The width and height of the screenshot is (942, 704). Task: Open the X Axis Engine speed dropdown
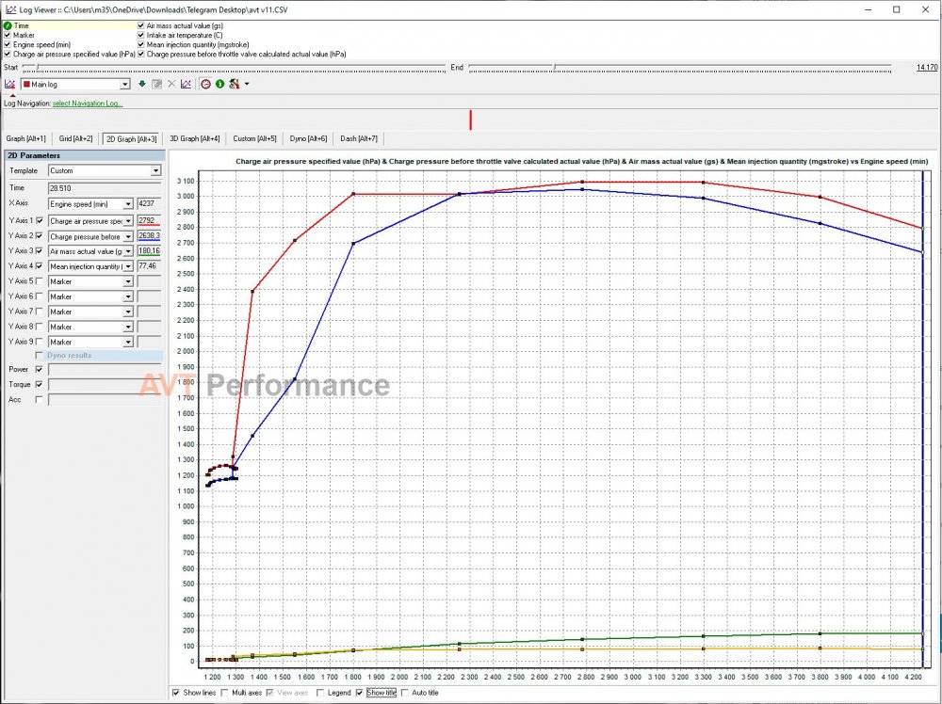click(127, 204)
